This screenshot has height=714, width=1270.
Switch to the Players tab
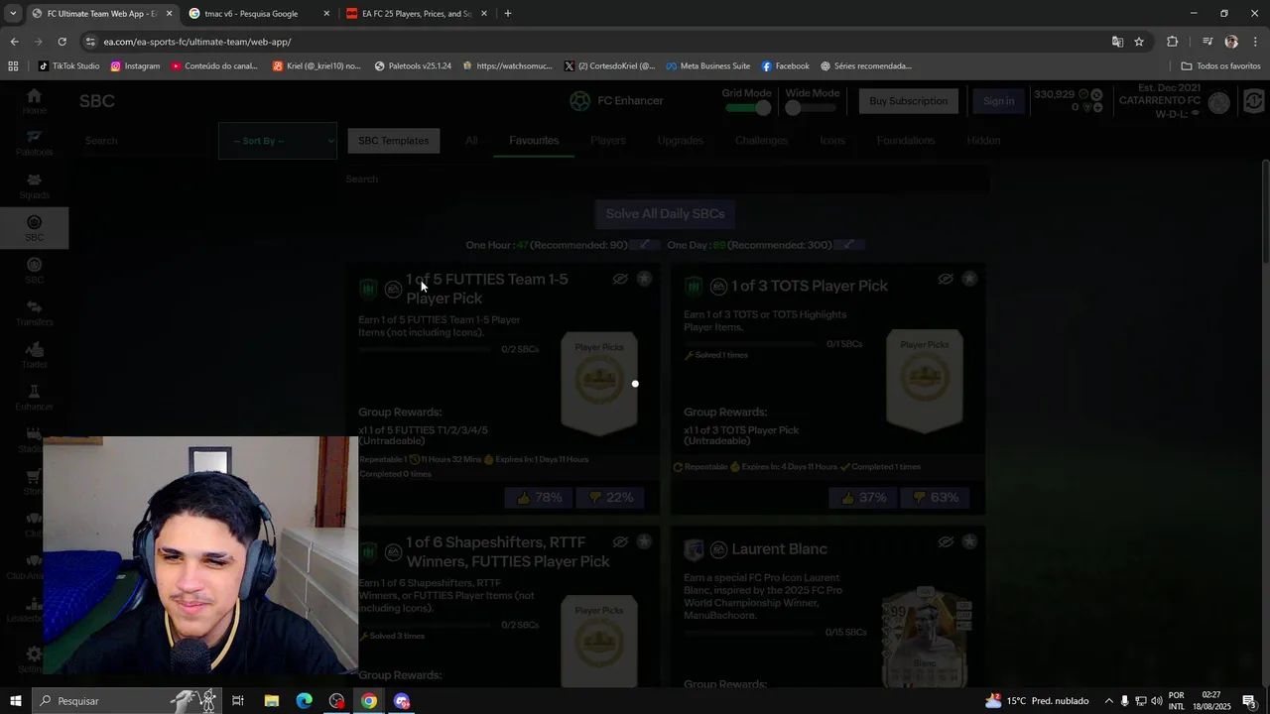pos(608,141)
